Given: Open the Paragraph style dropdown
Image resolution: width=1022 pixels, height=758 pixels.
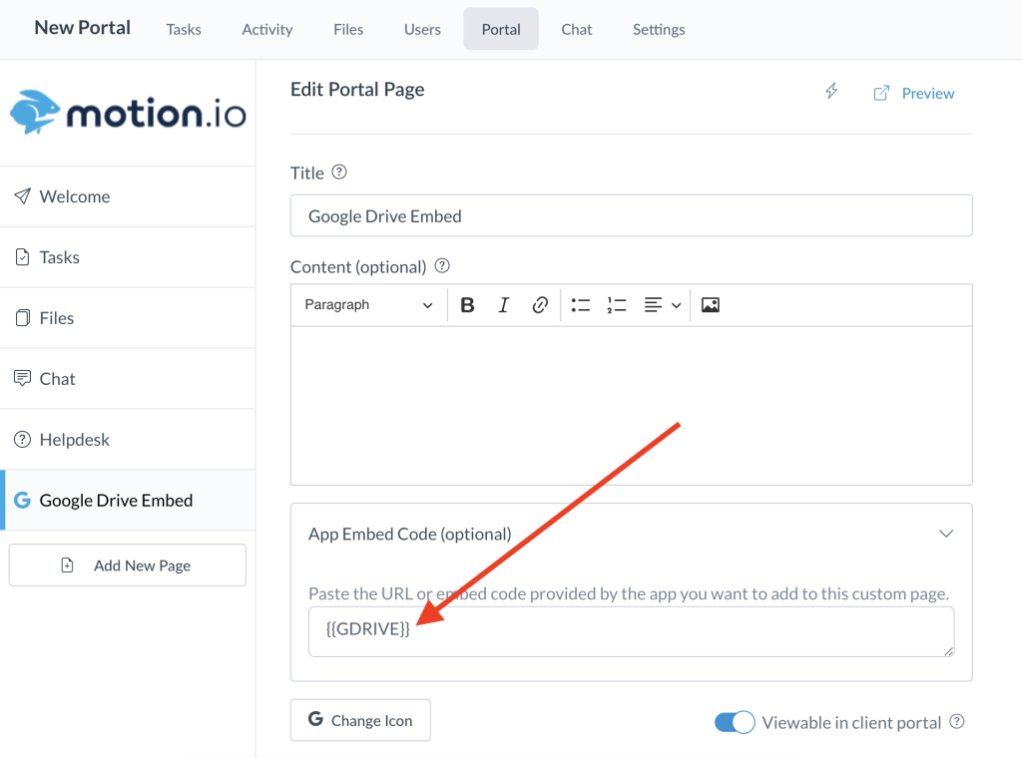Looking at the screenshot, I should [x=368, y=305].
